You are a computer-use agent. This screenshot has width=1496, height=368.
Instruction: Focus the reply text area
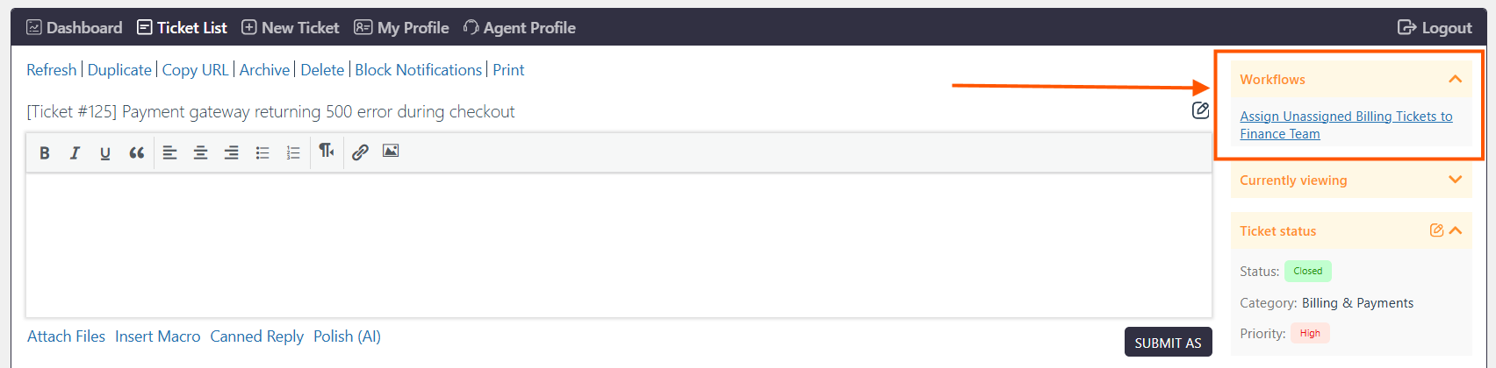[619, 245]
